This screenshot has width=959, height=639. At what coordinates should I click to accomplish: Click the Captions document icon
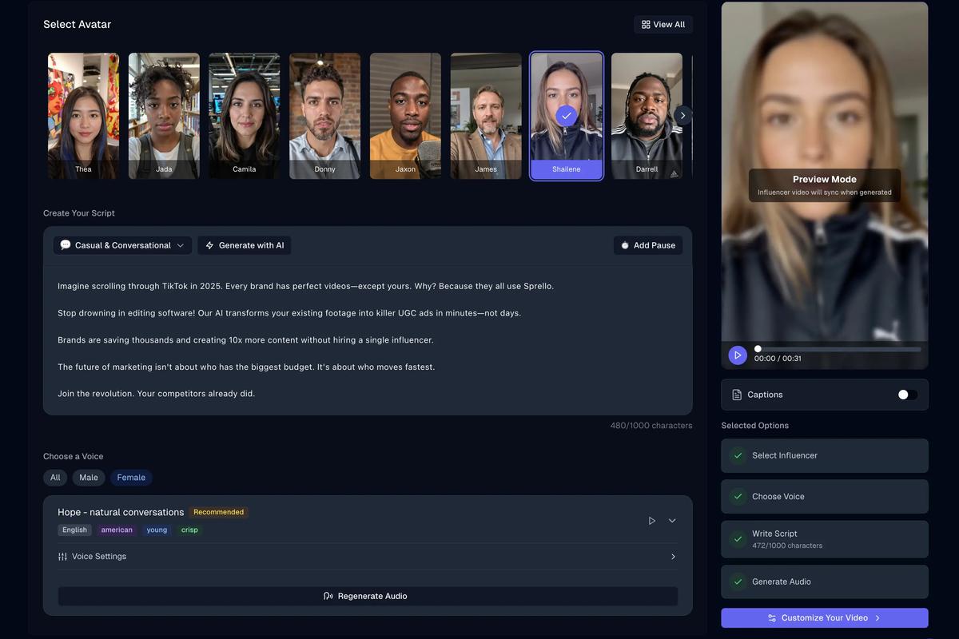[x=737, y=395]
